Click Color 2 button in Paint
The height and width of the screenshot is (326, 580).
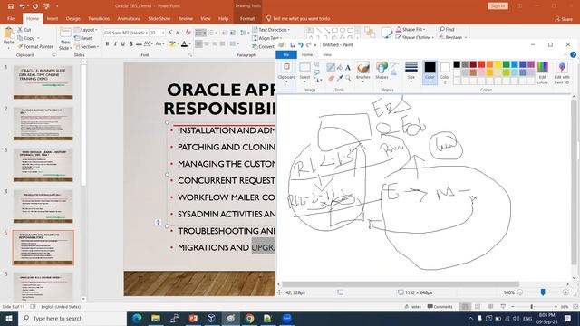[x=445, y=72]
